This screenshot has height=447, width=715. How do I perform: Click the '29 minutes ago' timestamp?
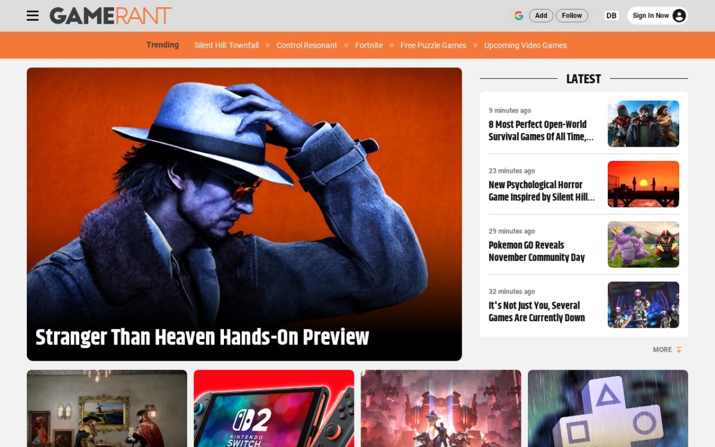(x=512, y=231)
